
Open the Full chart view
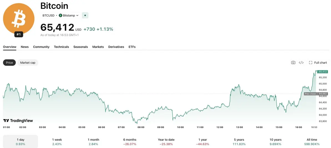pos(318,63)
